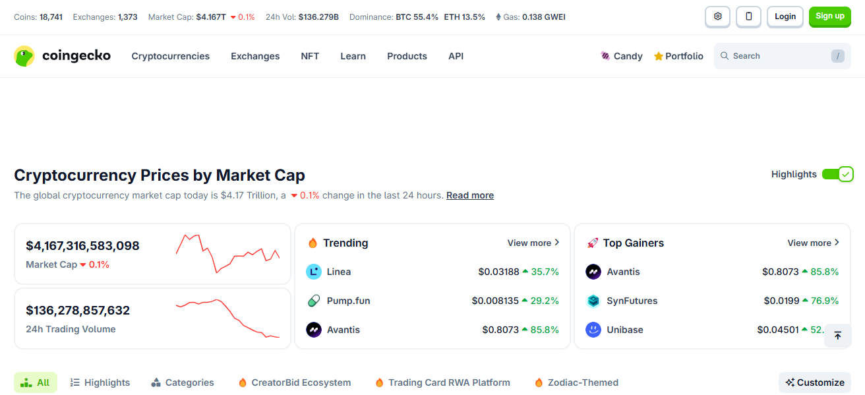
Task: Click the CoinGecko gecko logo
Action: (24, 56)
